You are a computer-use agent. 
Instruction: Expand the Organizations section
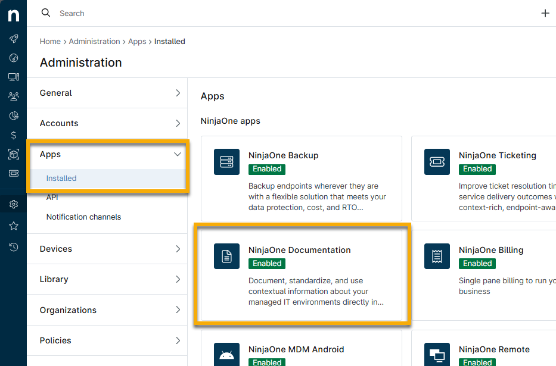click(107, 310)
